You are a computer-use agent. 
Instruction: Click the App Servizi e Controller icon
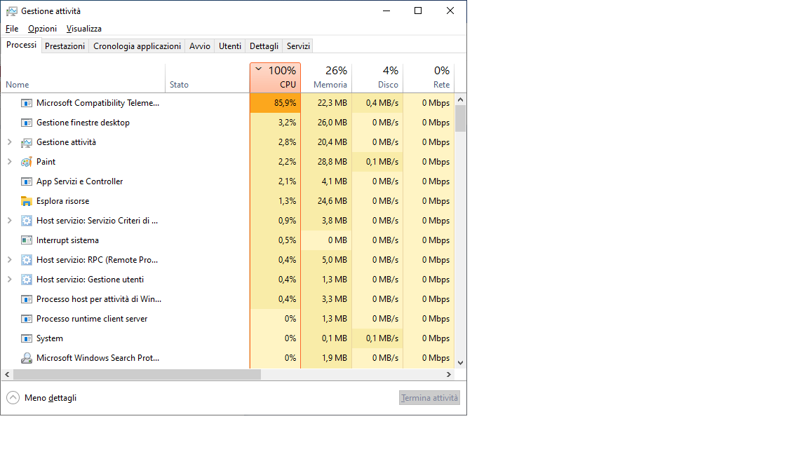(26, 181)
